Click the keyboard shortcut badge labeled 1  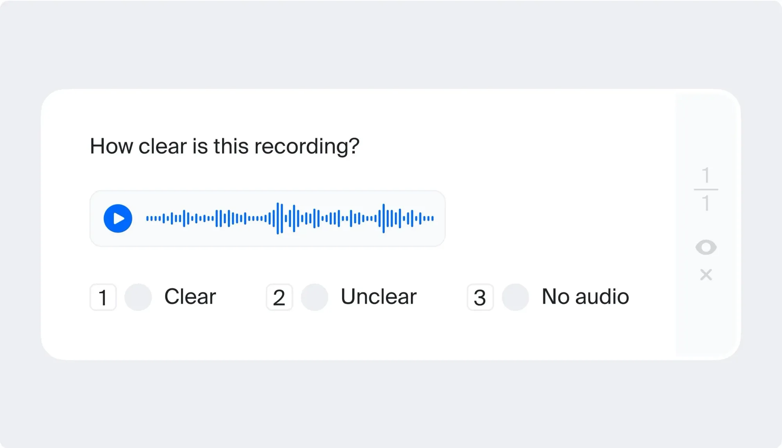tap(103, 297)
